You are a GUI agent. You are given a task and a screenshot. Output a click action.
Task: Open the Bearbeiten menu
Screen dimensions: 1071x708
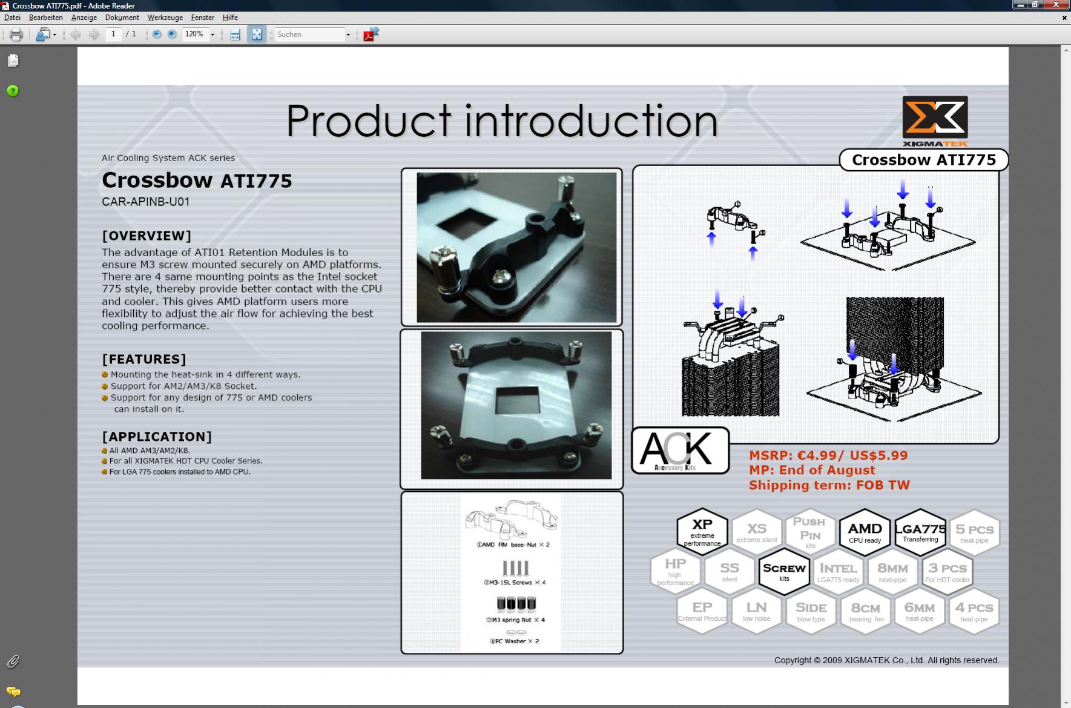tap(46, 18)
